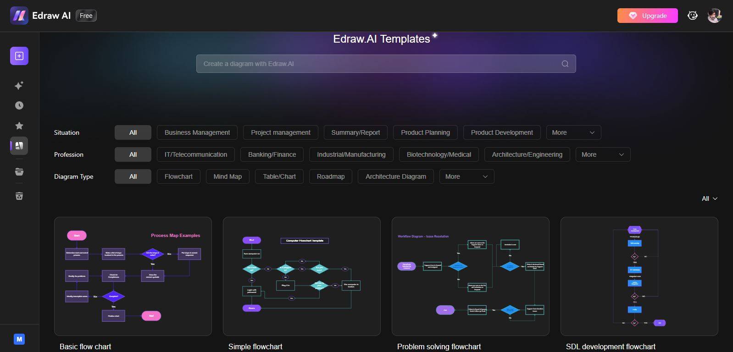The image size is (733, 352).
Task: Choose Flowchart diagram type
Action: click(x=178, y=176)
